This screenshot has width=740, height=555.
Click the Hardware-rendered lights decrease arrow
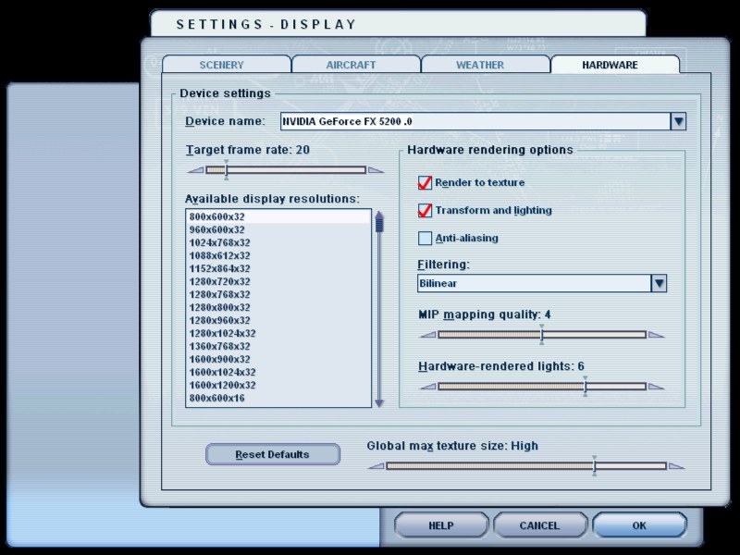coord(426,387)
